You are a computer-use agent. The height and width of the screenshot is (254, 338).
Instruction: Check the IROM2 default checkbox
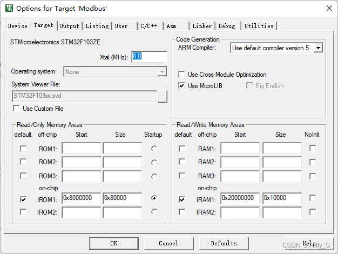(23, 212)
